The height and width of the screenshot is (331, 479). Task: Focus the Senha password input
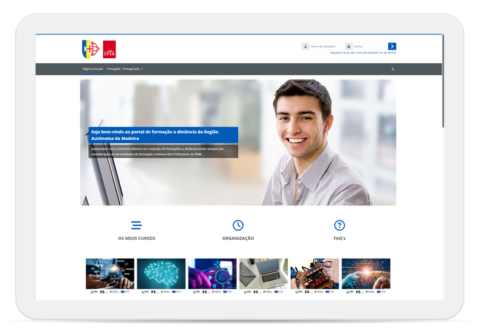(x=370, y=47)
